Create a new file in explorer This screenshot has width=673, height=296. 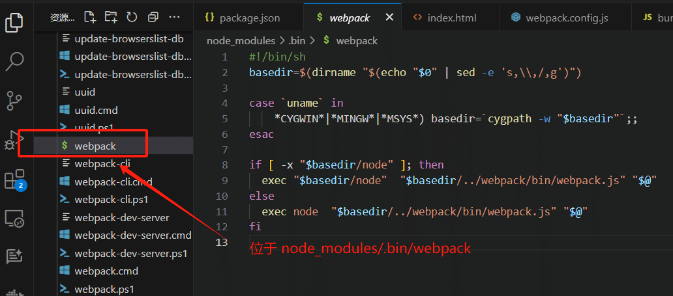(x=90, y=17)
